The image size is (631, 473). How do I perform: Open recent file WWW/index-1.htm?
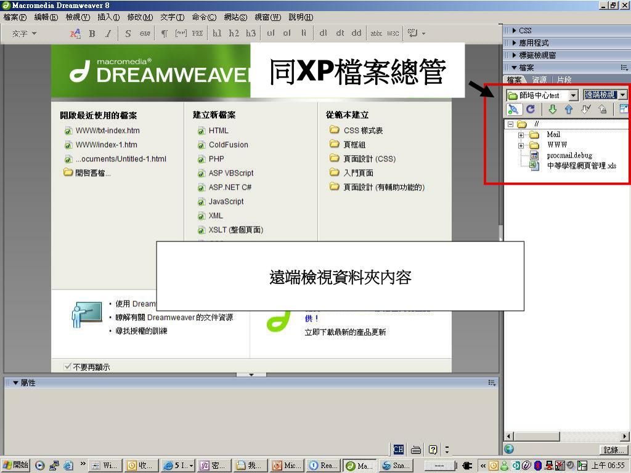pos(106,144)
